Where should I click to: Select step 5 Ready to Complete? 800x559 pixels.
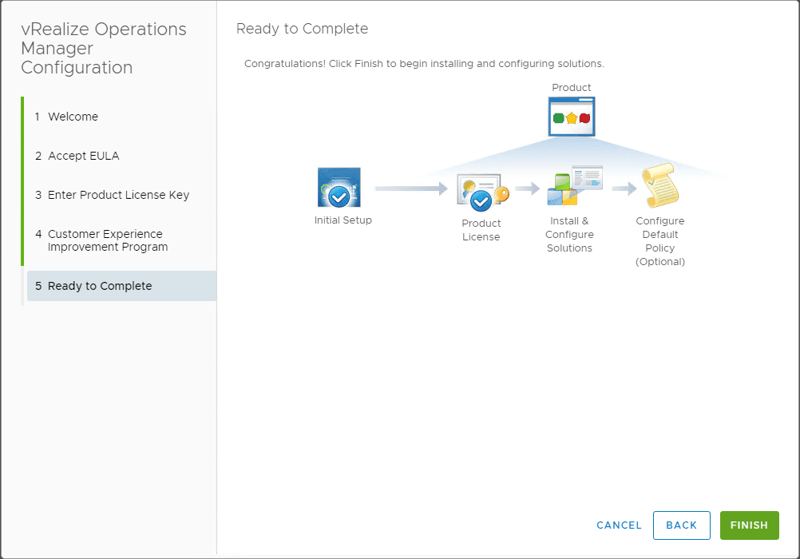[100, 286]
